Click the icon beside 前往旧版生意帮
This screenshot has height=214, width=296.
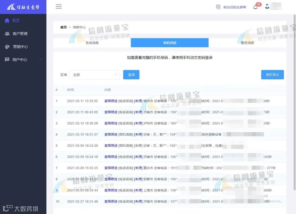click(218, 7)
